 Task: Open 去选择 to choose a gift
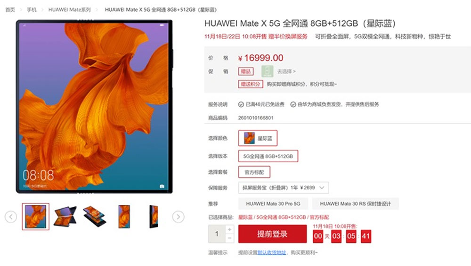(x=286, y=71)
